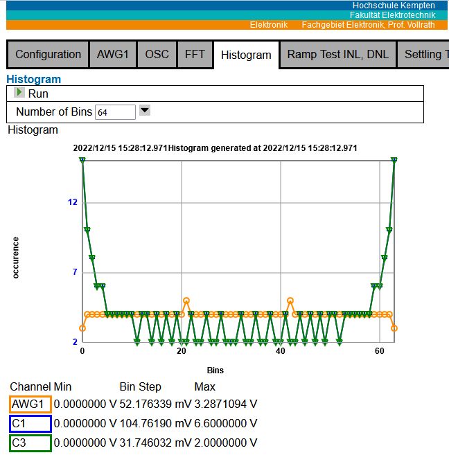The width and height of the screenshot is (449, 455).
Task: Click the green Run play icon
Action: point(19,93)
